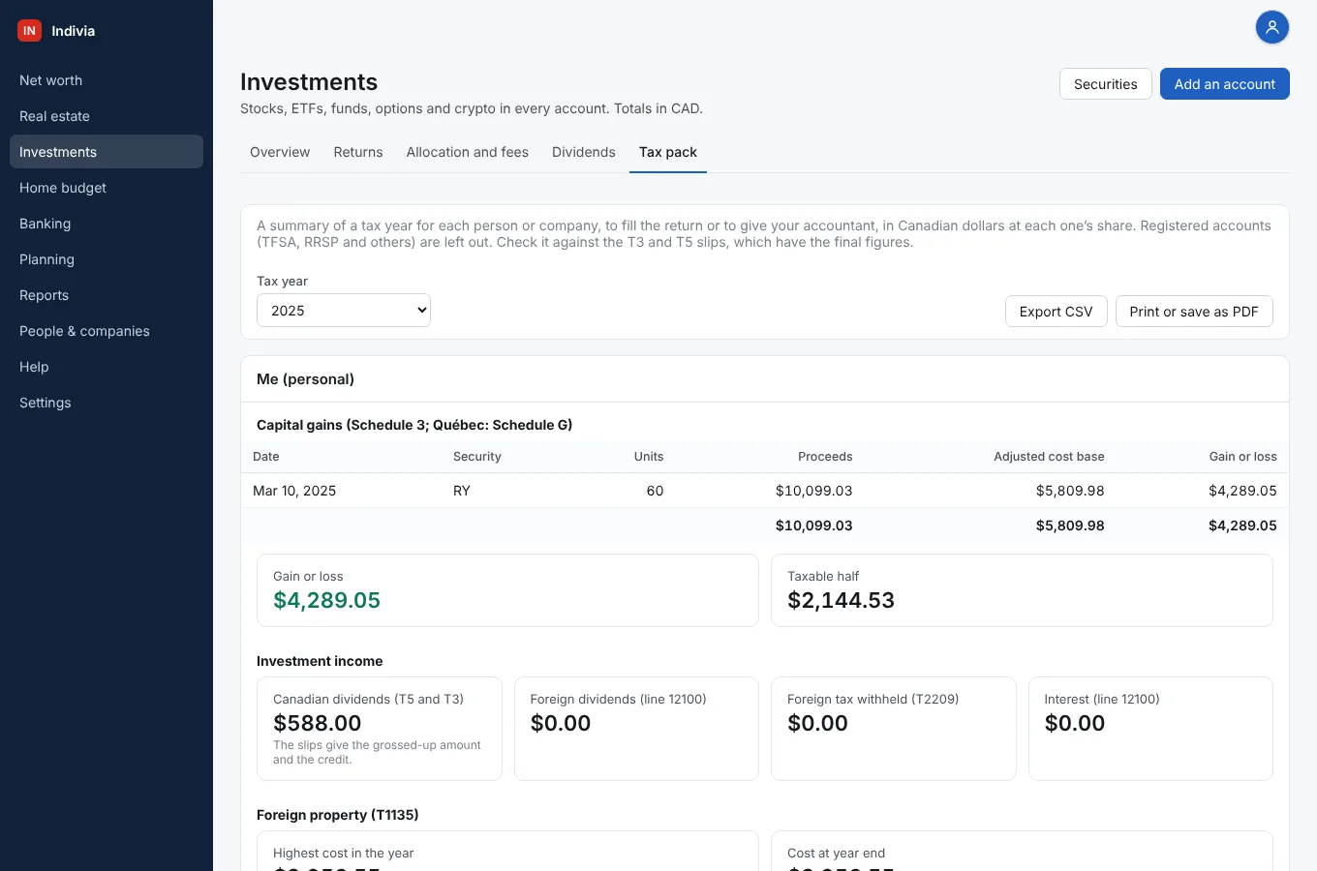Click the Taxable half $2,144.53 value
Image resolution: width=1317 pixels, height=871 pixels.
[842, 600]
